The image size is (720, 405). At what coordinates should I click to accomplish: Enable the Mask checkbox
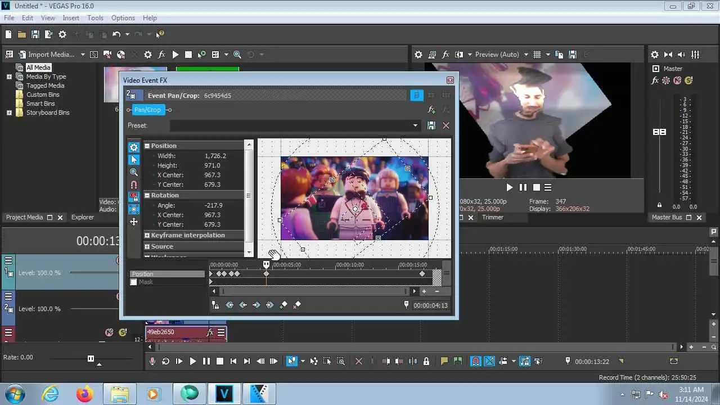(x=134, y=282)
